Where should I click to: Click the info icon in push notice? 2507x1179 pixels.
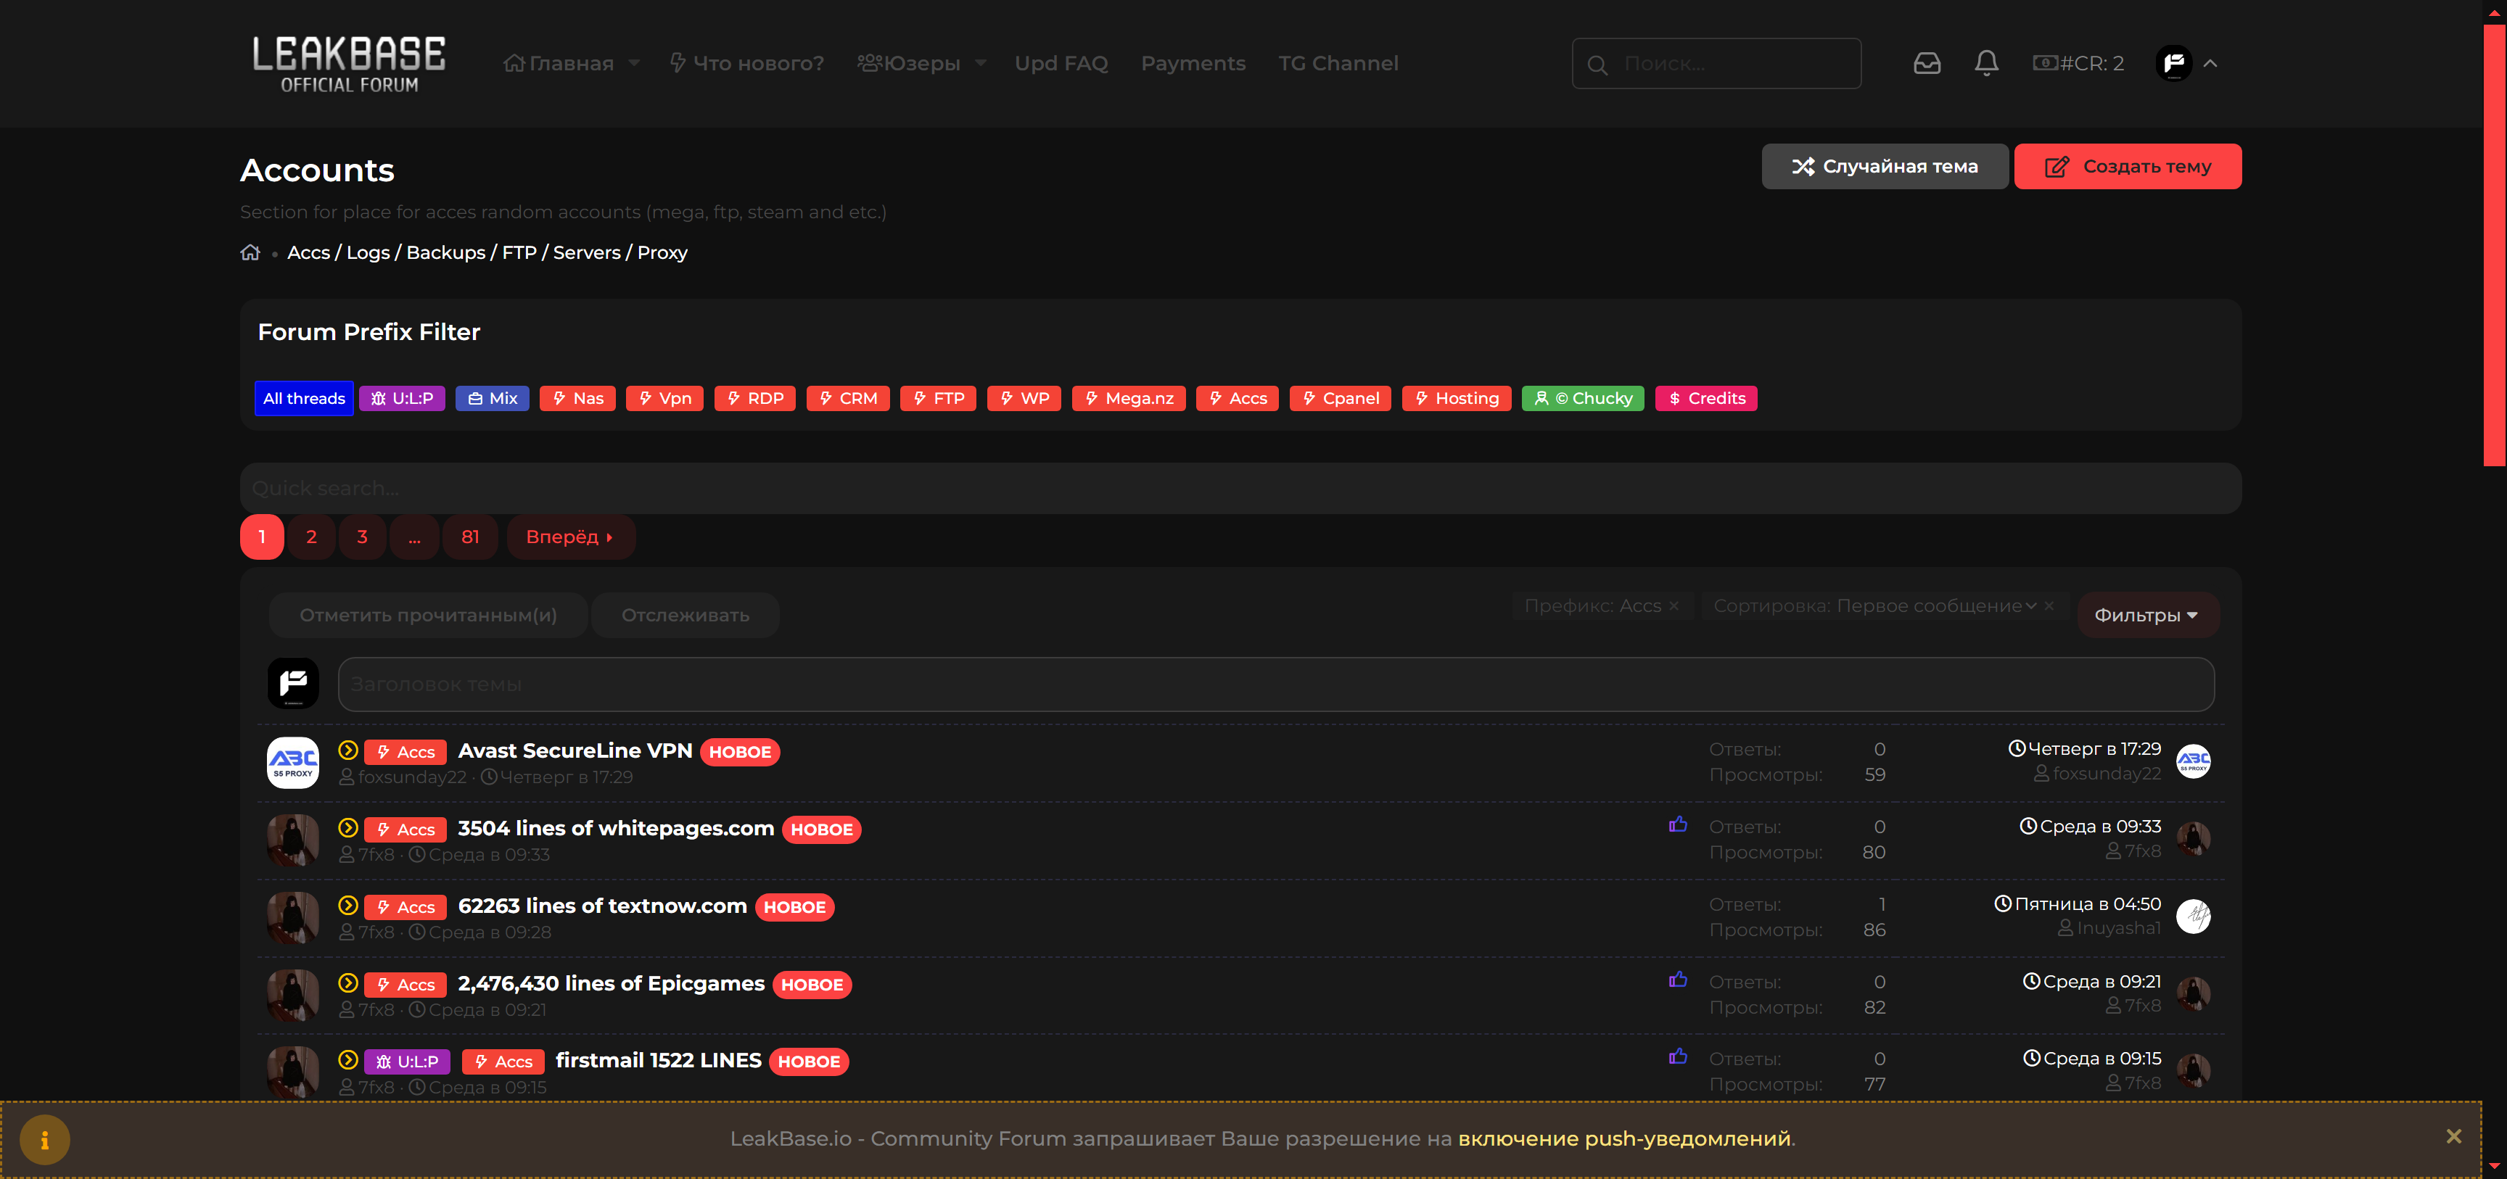pos(45,1139)
